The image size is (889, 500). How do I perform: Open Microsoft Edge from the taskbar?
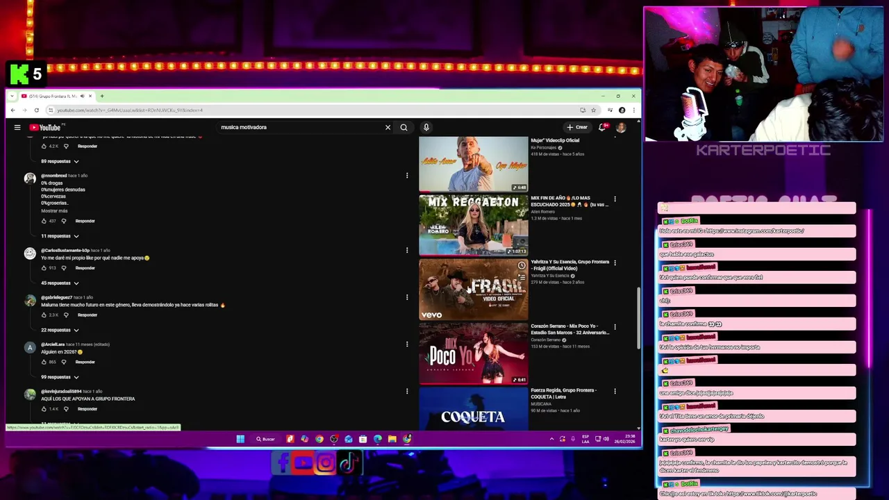point(378,439)
